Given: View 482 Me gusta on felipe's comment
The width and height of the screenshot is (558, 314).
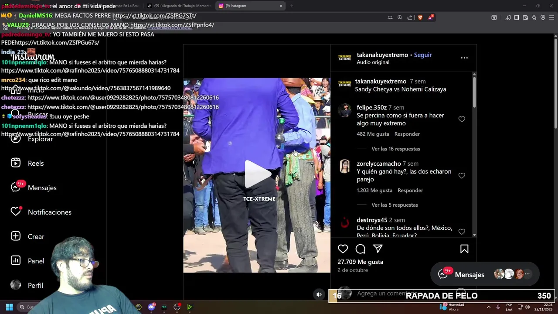Looking at the screenshot, I should click(x=373, y=134).
